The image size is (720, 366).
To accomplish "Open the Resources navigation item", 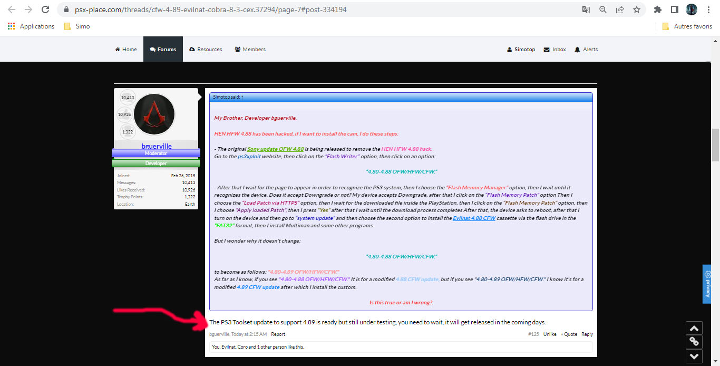I will [x=206, y=50].
